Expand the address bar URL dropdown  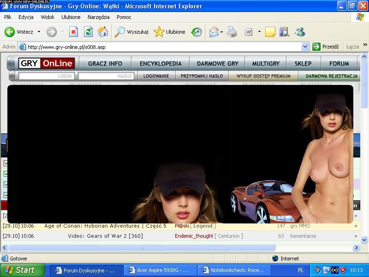[305, 47]
